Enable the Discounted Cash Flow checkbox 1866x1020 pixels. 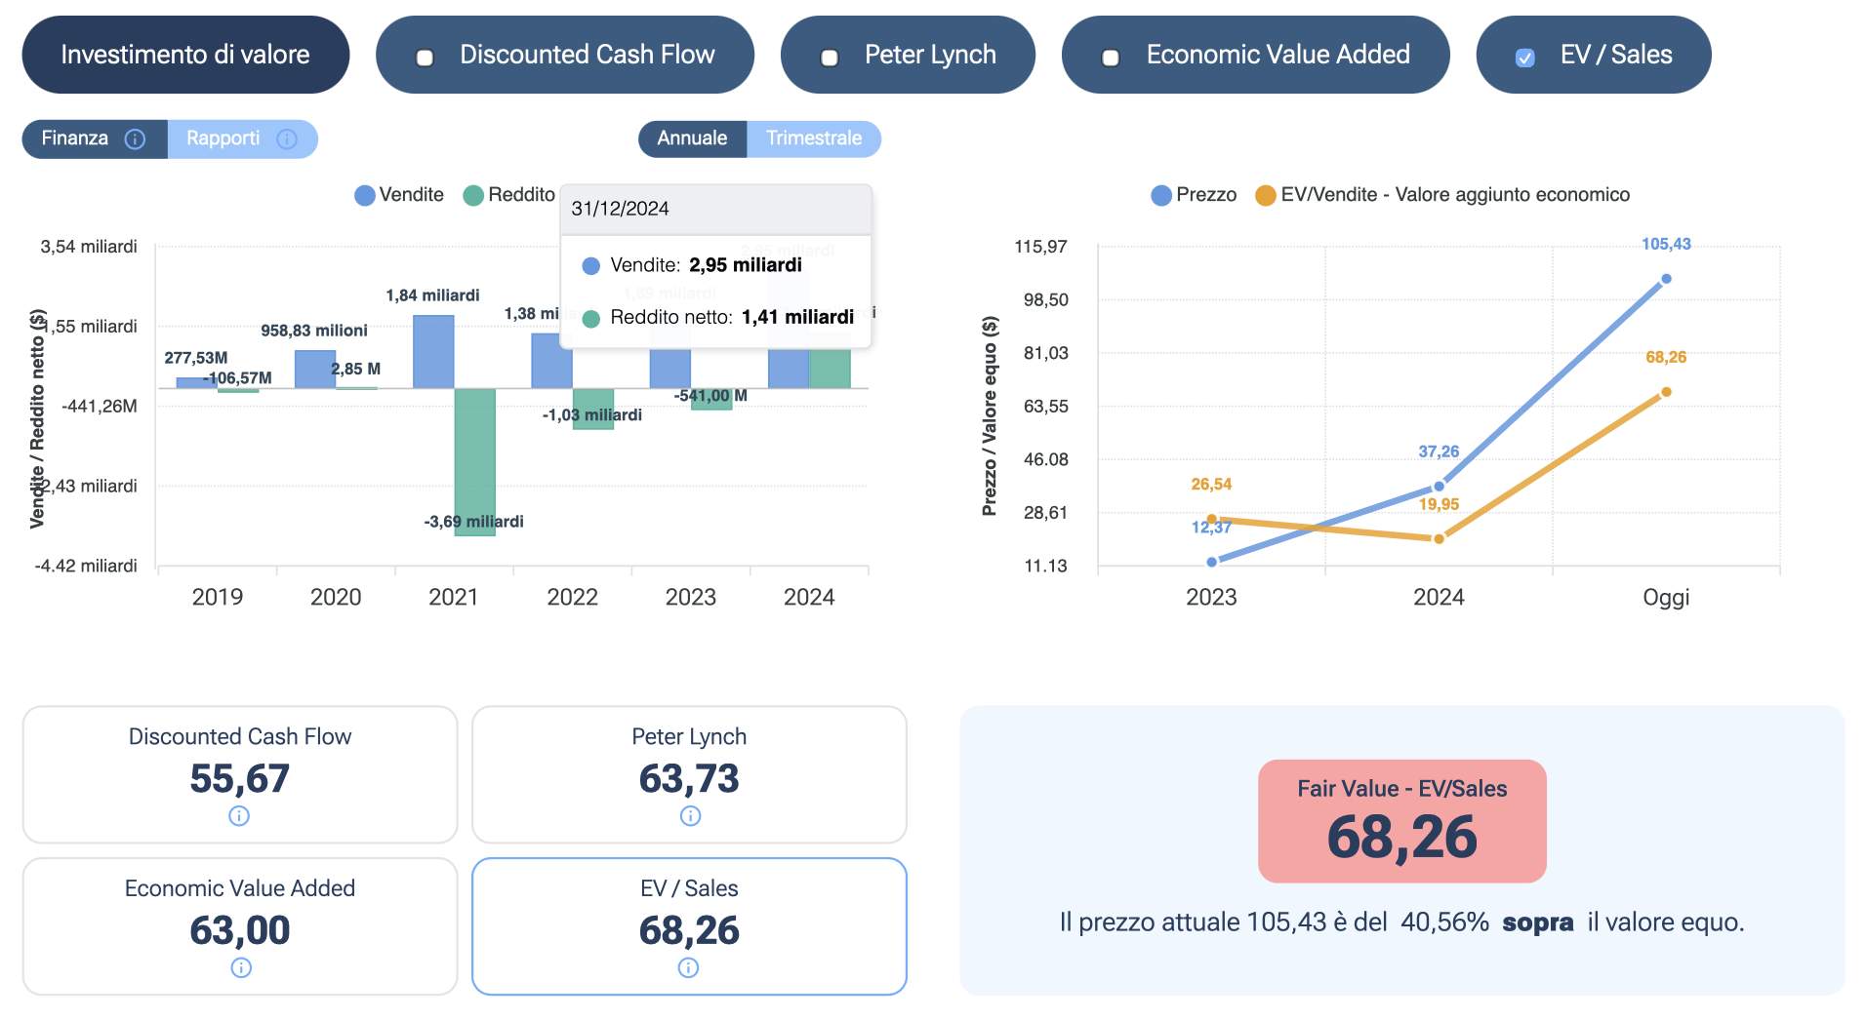[x=425, y=58]
